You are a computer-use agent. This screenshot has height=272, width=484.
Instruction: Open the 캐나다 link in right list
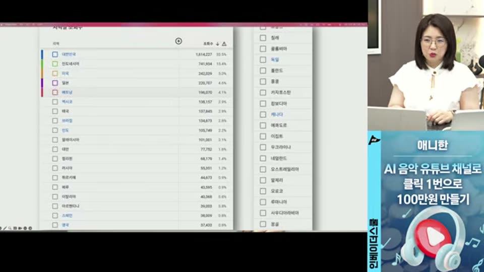pyautogui.click(x=277, y=114)
